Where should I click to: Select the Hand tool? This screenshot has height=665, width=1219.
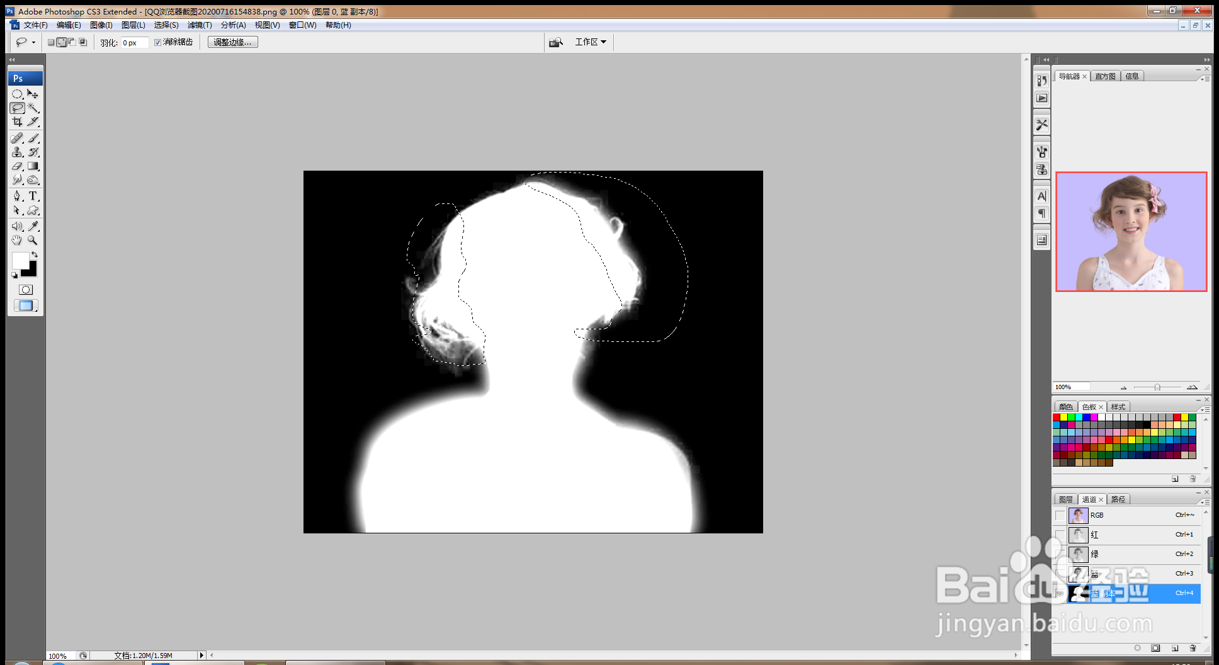(x=17, y=240)
